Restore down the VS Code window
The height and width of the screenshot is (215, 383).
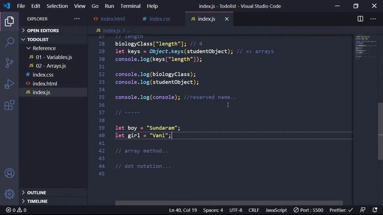tap(355, 6)
